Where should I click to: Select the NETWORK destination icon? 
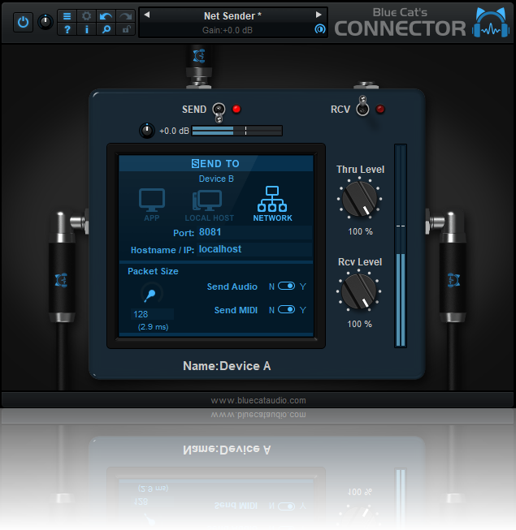pos(272,204)
